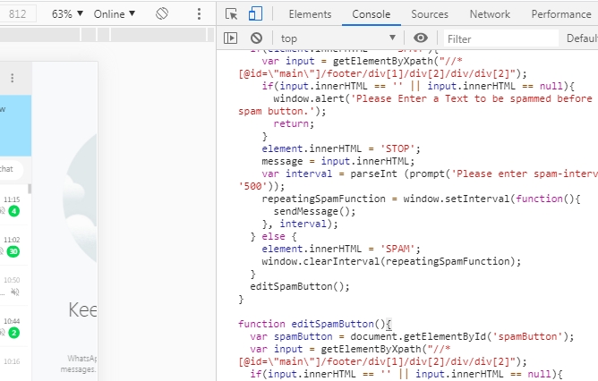Toggle the device toolbar icon
The image size is (598, 381).
[255, 13]
